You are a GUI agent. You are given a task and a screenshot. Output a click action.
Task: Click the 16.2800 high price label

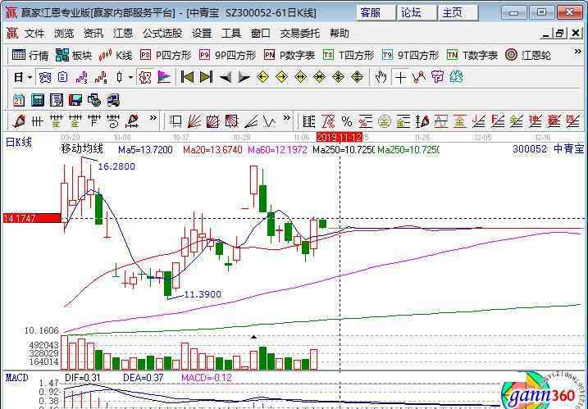(116, 166)
